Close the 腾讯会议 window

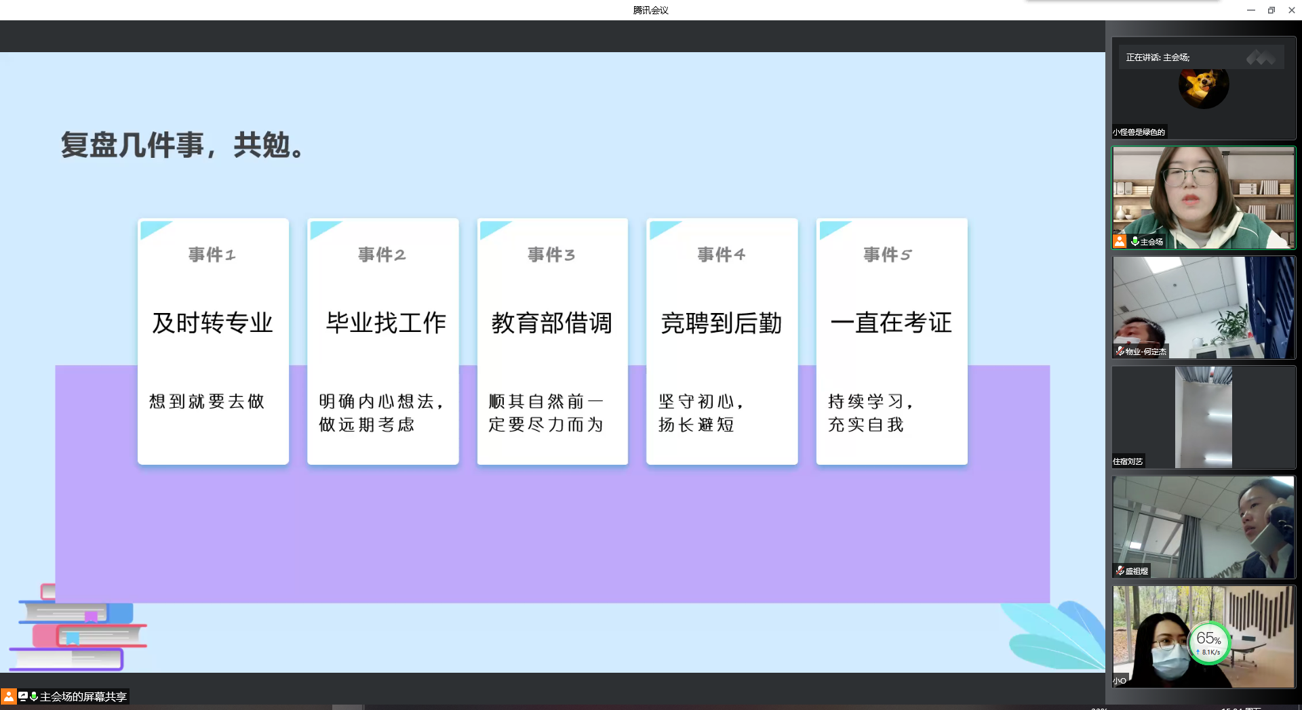(1292, 10)
